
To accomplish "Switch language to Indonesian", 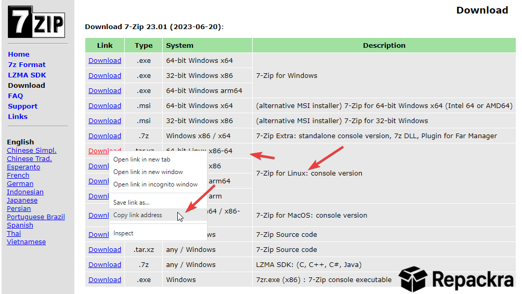I will click(25, 192).
